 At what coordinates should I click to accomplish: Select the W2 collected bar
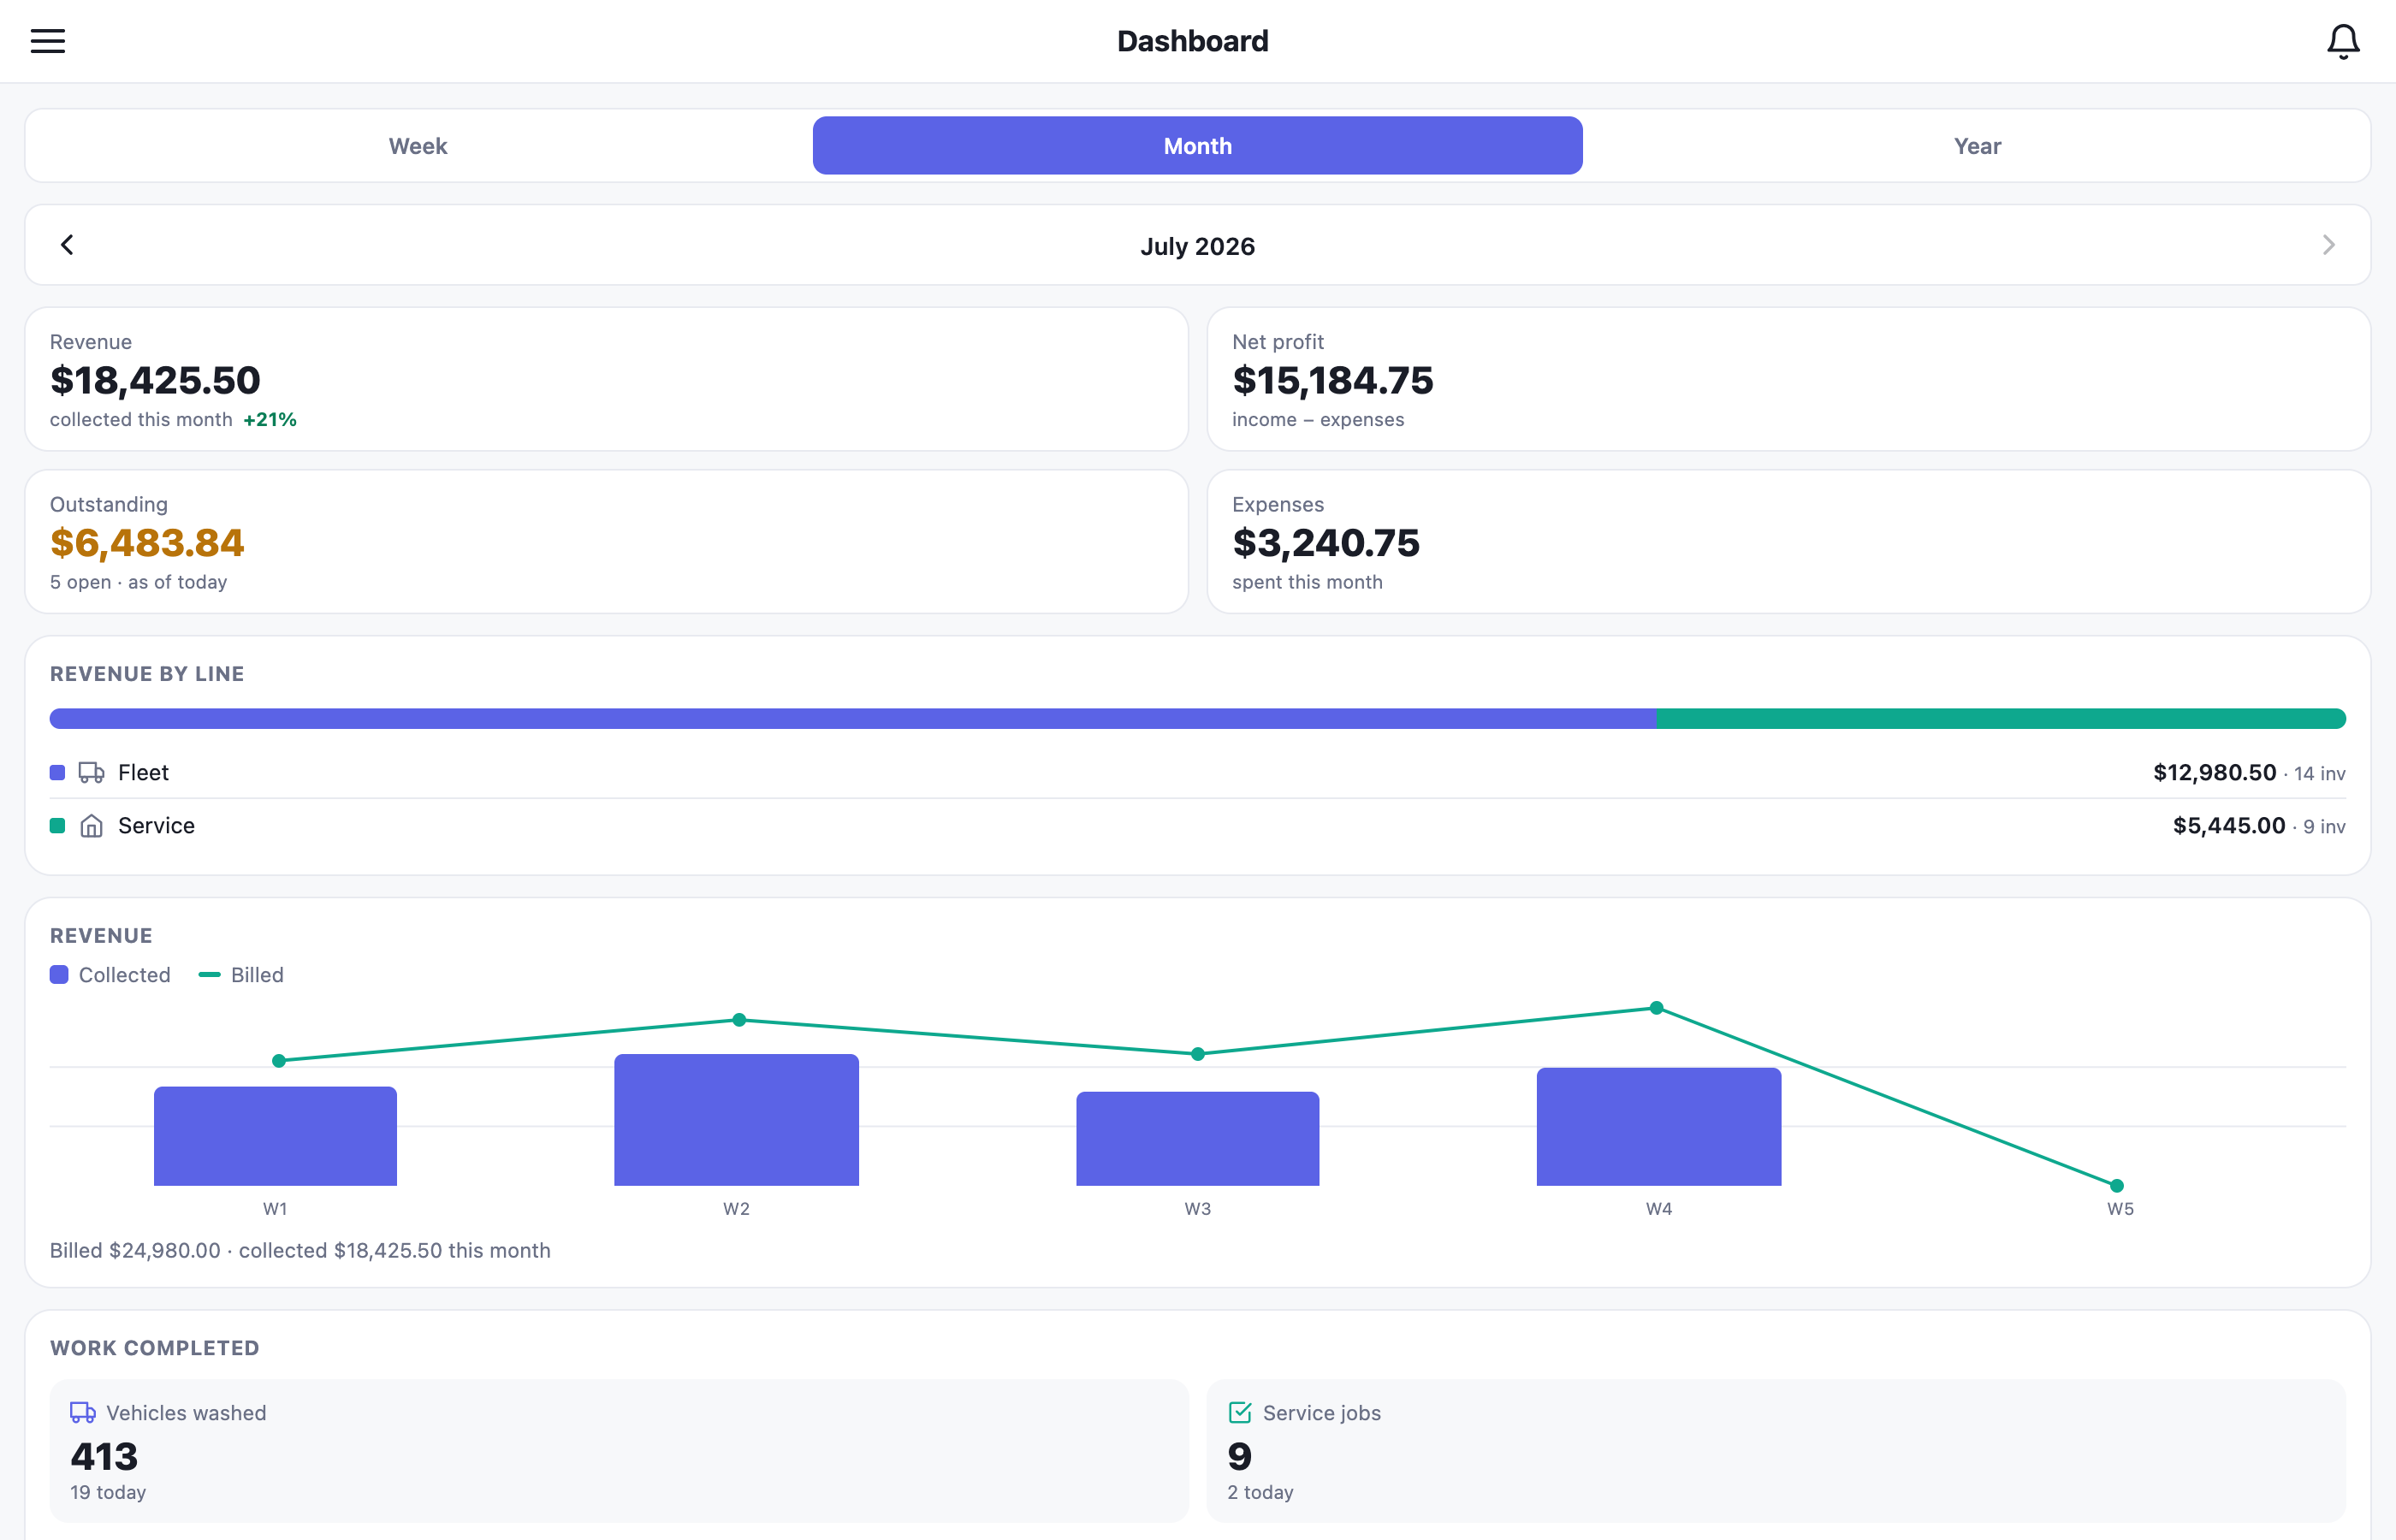tap(736, 1120)
